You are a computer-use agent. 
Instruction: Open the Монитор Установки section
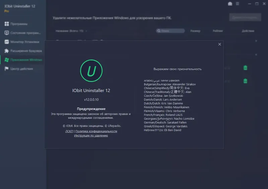click(x=25, y=42)
